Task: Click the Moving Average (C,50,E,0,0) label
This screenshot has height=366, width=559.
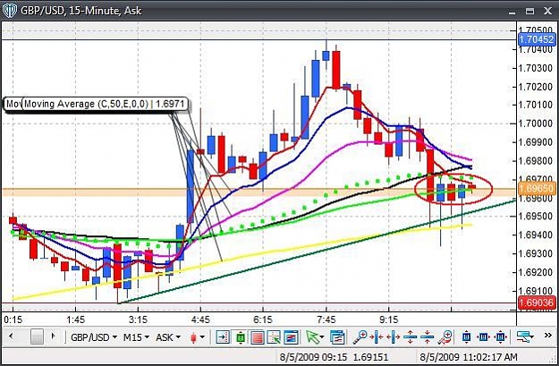Action: [105, 104]
